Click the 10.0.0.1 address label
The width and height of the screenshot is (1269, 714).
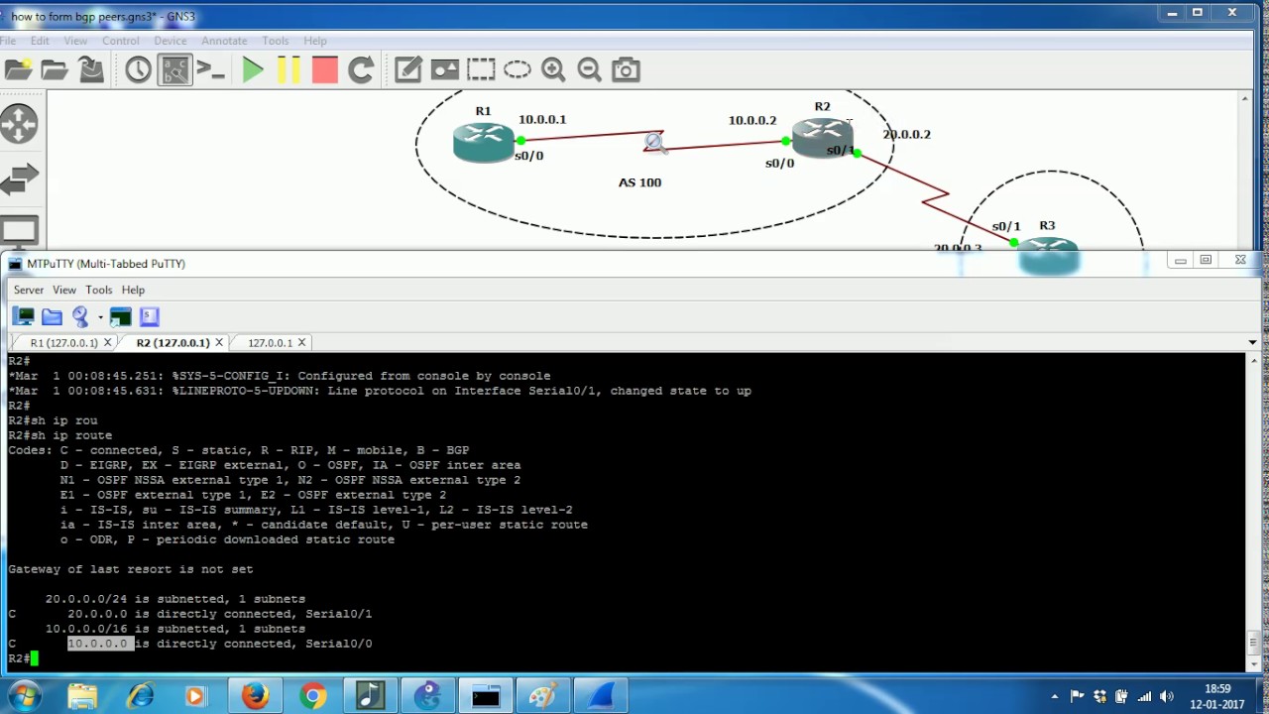[542, 119]
